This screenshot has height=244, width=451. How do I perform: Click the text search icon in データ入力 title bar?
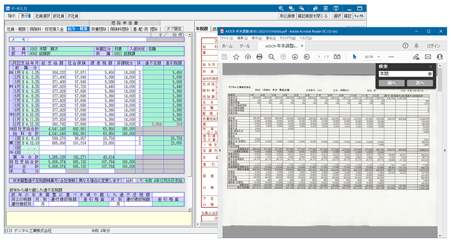(301, 8)
